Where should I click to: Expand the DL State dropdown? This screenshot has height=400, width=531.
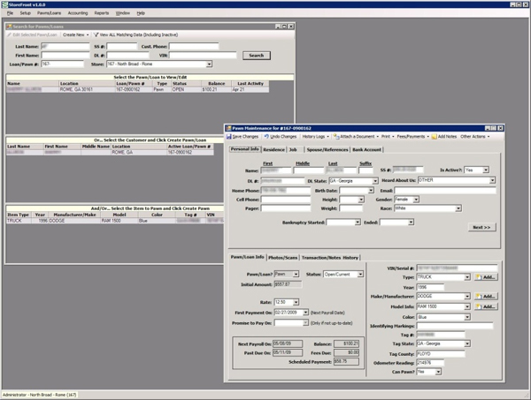tap(375, 181)
